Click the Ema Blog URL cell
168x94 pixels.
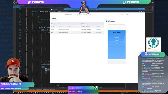point(66,27)
